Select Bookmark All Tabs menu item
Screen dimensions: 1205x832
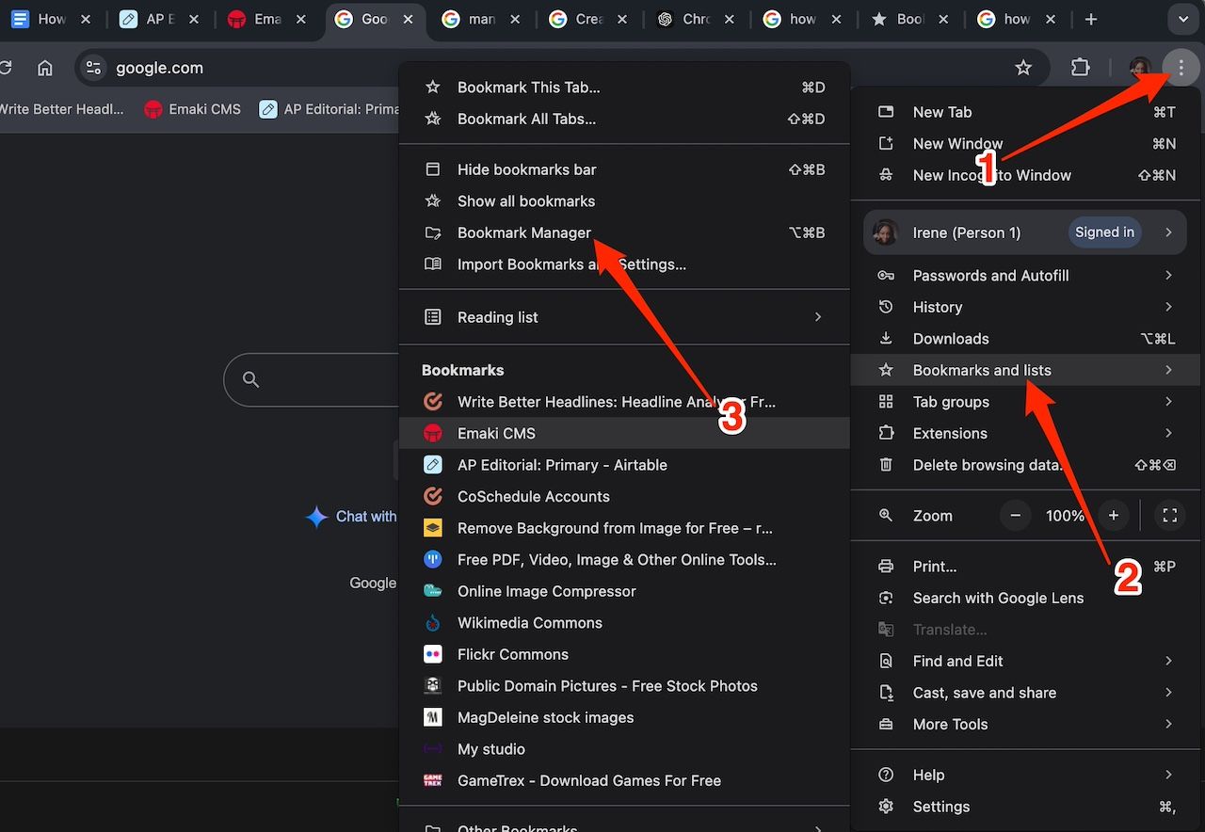pyautogui.click(x=624, y=119)
